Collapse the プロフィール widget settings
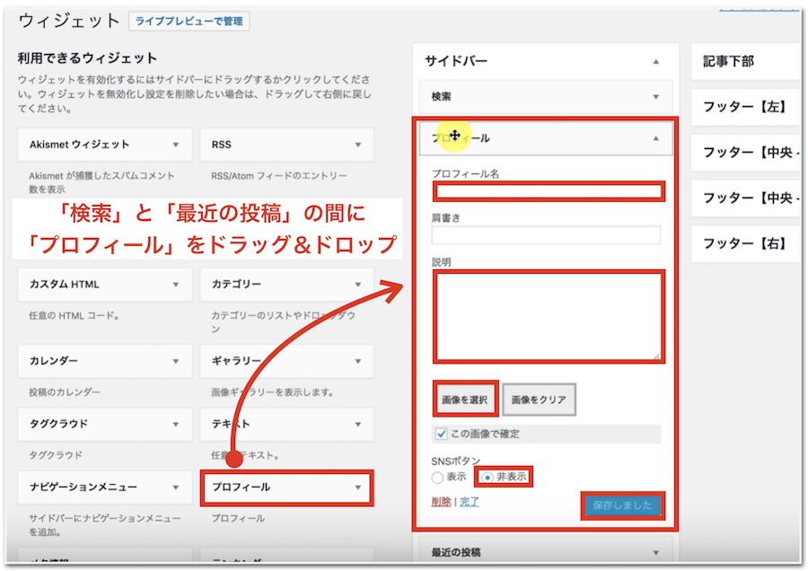Image resolution: width=808 pixels, height=571 pixels. click(x=655, y=138)
